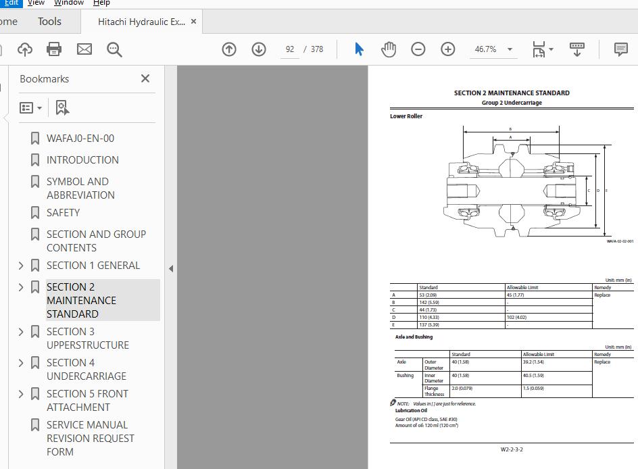Activate the Hand pan tool
Image resolution: width=638 pixels, height=469 pixels.
(389, 49)
